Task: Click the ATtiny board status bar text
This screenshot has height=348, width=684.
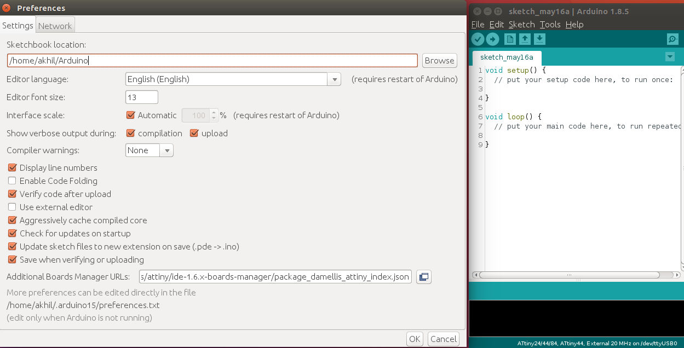Action: (x=597, y=344)
